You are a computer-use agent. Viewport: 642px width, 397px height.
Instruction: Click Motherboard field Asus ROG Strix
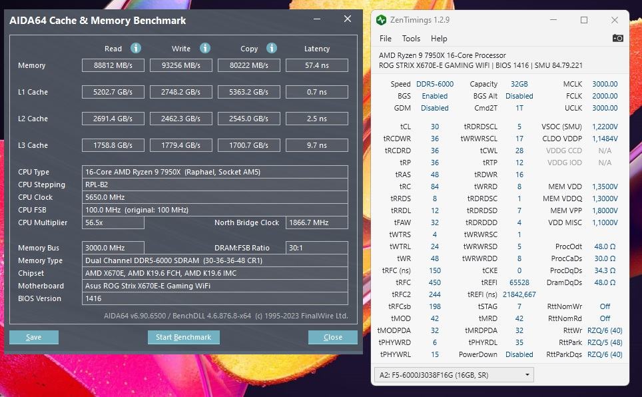pos(215,286)
